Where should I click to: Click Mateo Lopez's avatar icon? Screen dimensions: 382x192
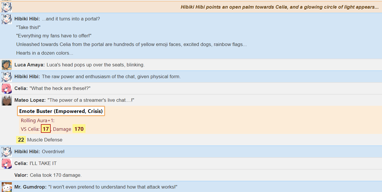7,100
